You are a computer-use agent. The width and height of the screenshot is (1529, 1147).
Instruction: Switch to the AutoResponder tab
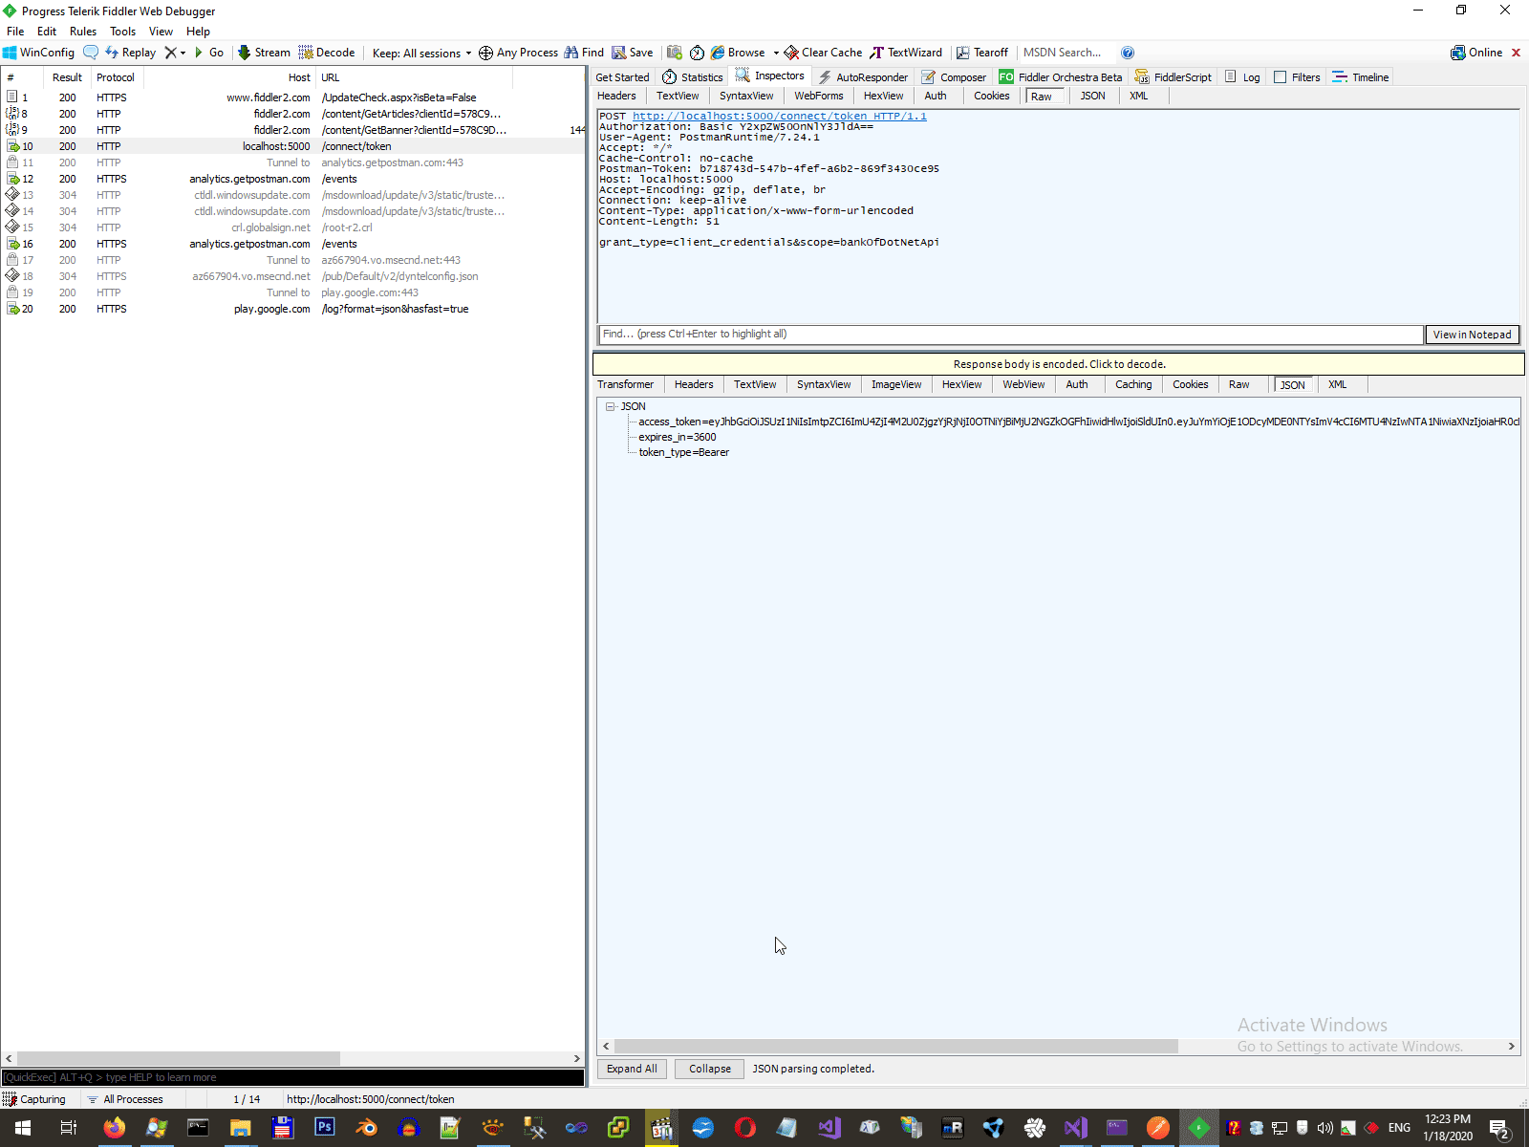(x=863, y=77)
